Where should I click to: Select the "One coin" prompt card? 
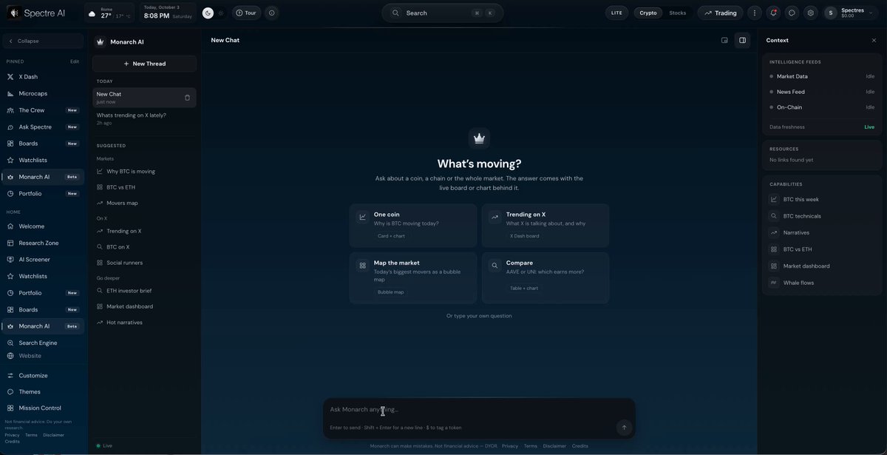click(413, 226)
